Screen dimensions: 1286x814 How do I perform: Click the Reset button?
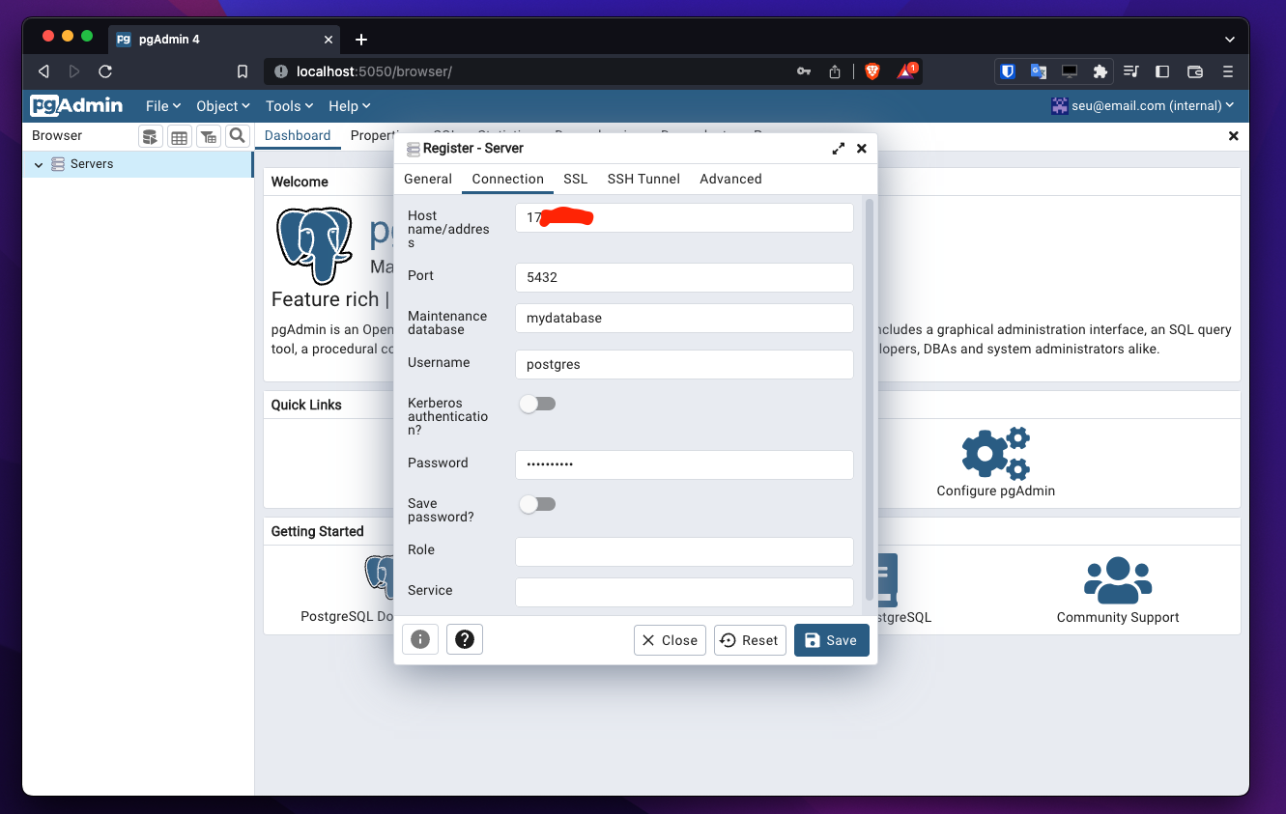pos(750,640)
